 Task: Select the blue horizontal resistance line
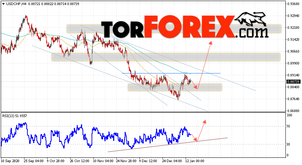(x=171, y=73)
